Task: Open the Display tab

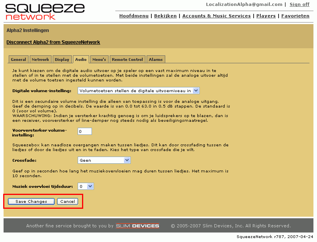Action: tap(62, 59)
